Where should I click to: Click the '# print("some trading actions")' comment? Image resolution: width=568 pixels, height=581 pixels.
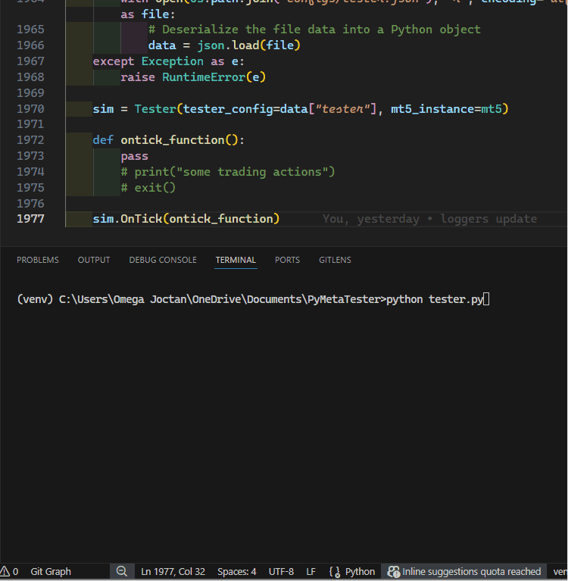click(228, 172)
